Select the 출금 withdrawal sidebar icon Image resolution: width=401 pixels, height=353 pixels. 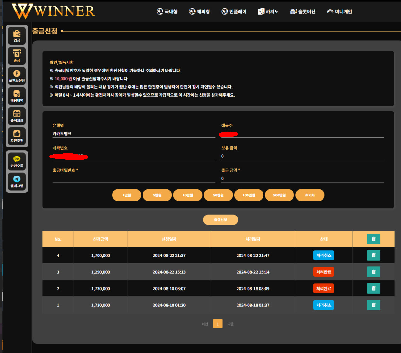tap(17, 56)
